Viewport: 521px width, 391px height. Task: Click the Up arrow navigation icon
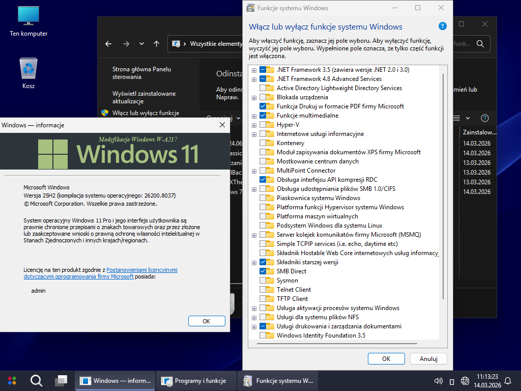pyautogui.click(x=156, y=44)
